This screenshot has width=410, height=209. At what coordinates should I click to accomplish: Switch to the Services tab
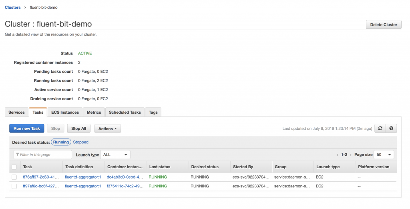click(16, 112)
